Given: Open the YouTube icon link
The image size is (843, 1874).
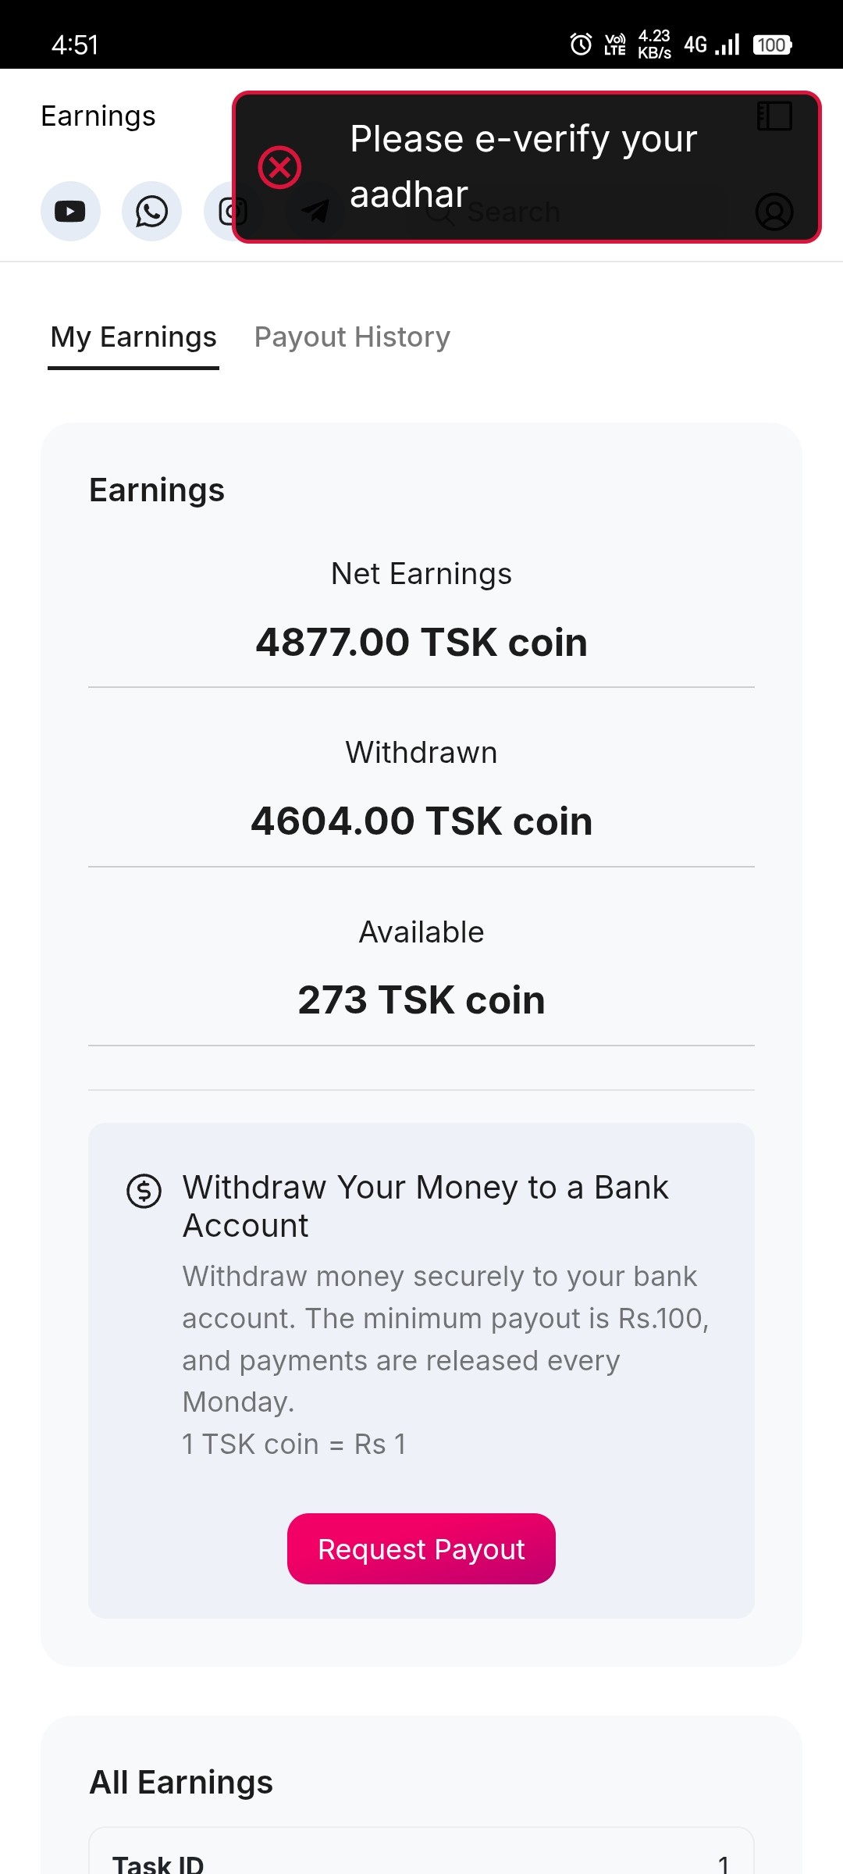Looking at the screenshot, I should (x=70, y=212).
